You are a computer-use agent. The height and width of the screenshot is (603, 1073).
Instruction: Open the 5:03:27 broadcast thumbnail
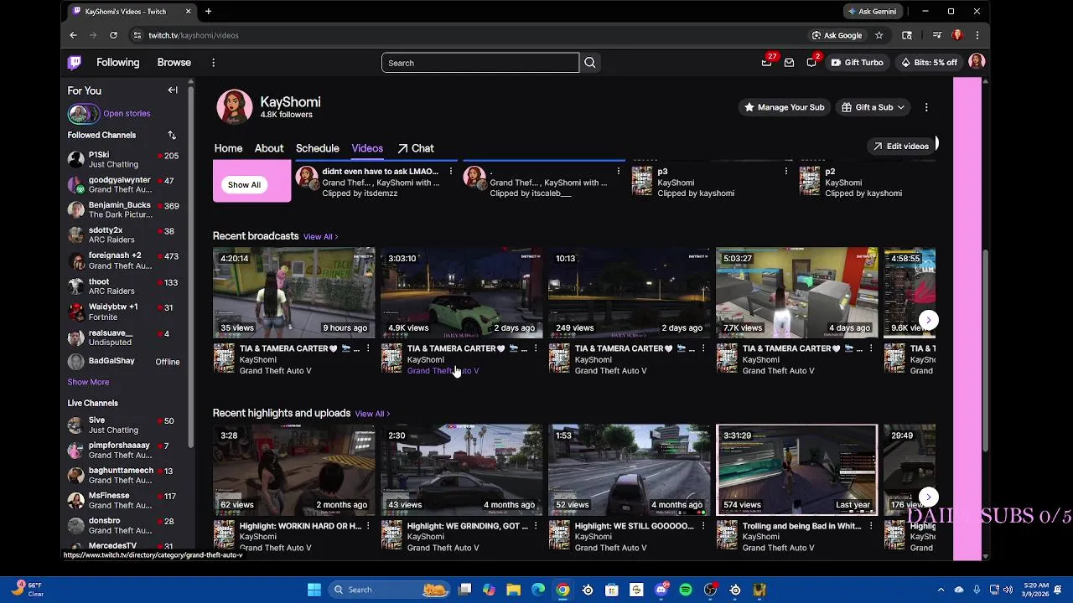pyautogui.click(x=796, y=292)
